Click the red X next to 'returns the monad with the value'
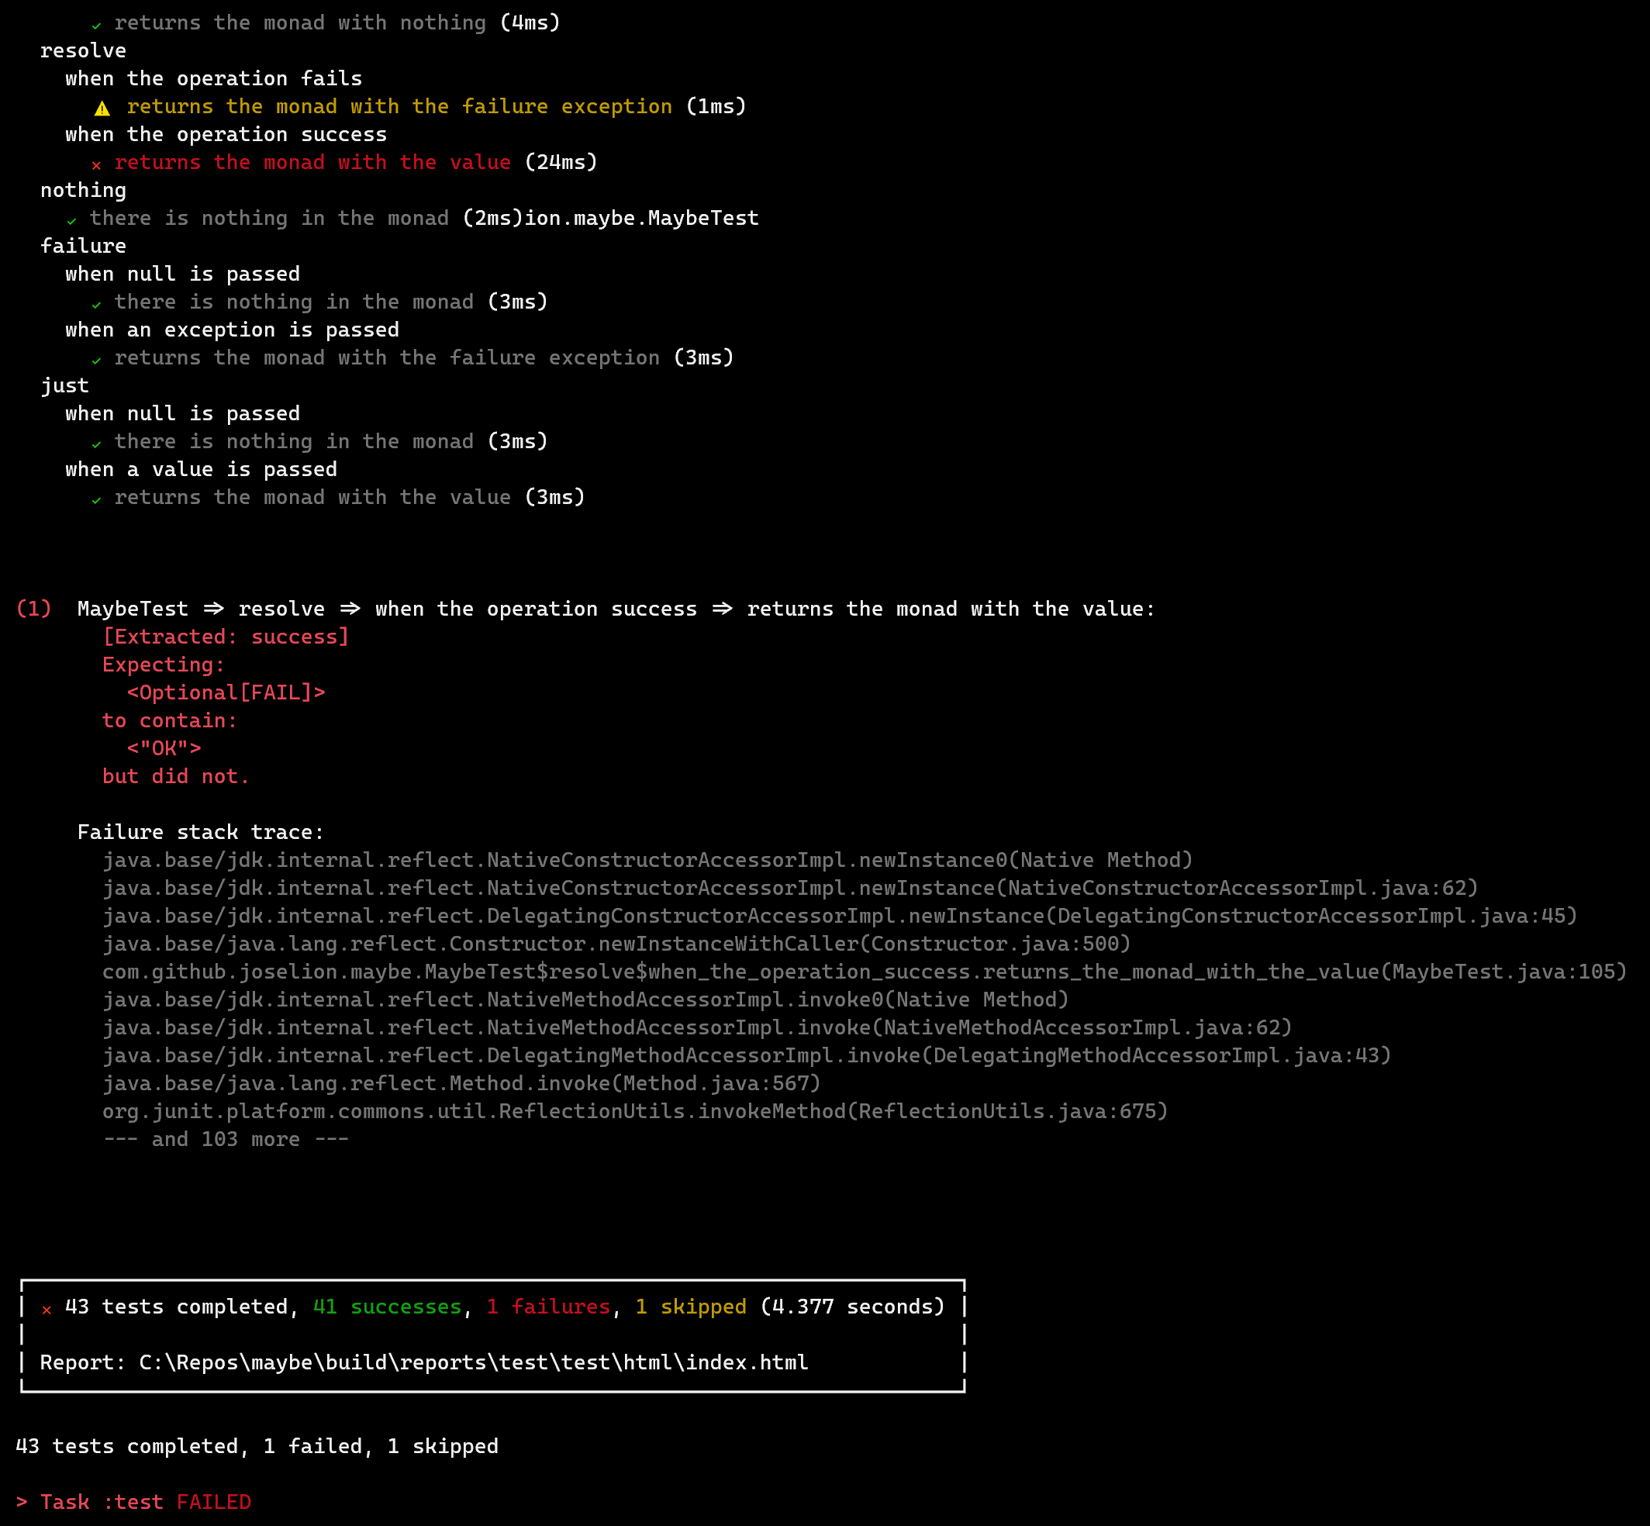This screenshot has width=1650, height=1526. click(97, 165)
